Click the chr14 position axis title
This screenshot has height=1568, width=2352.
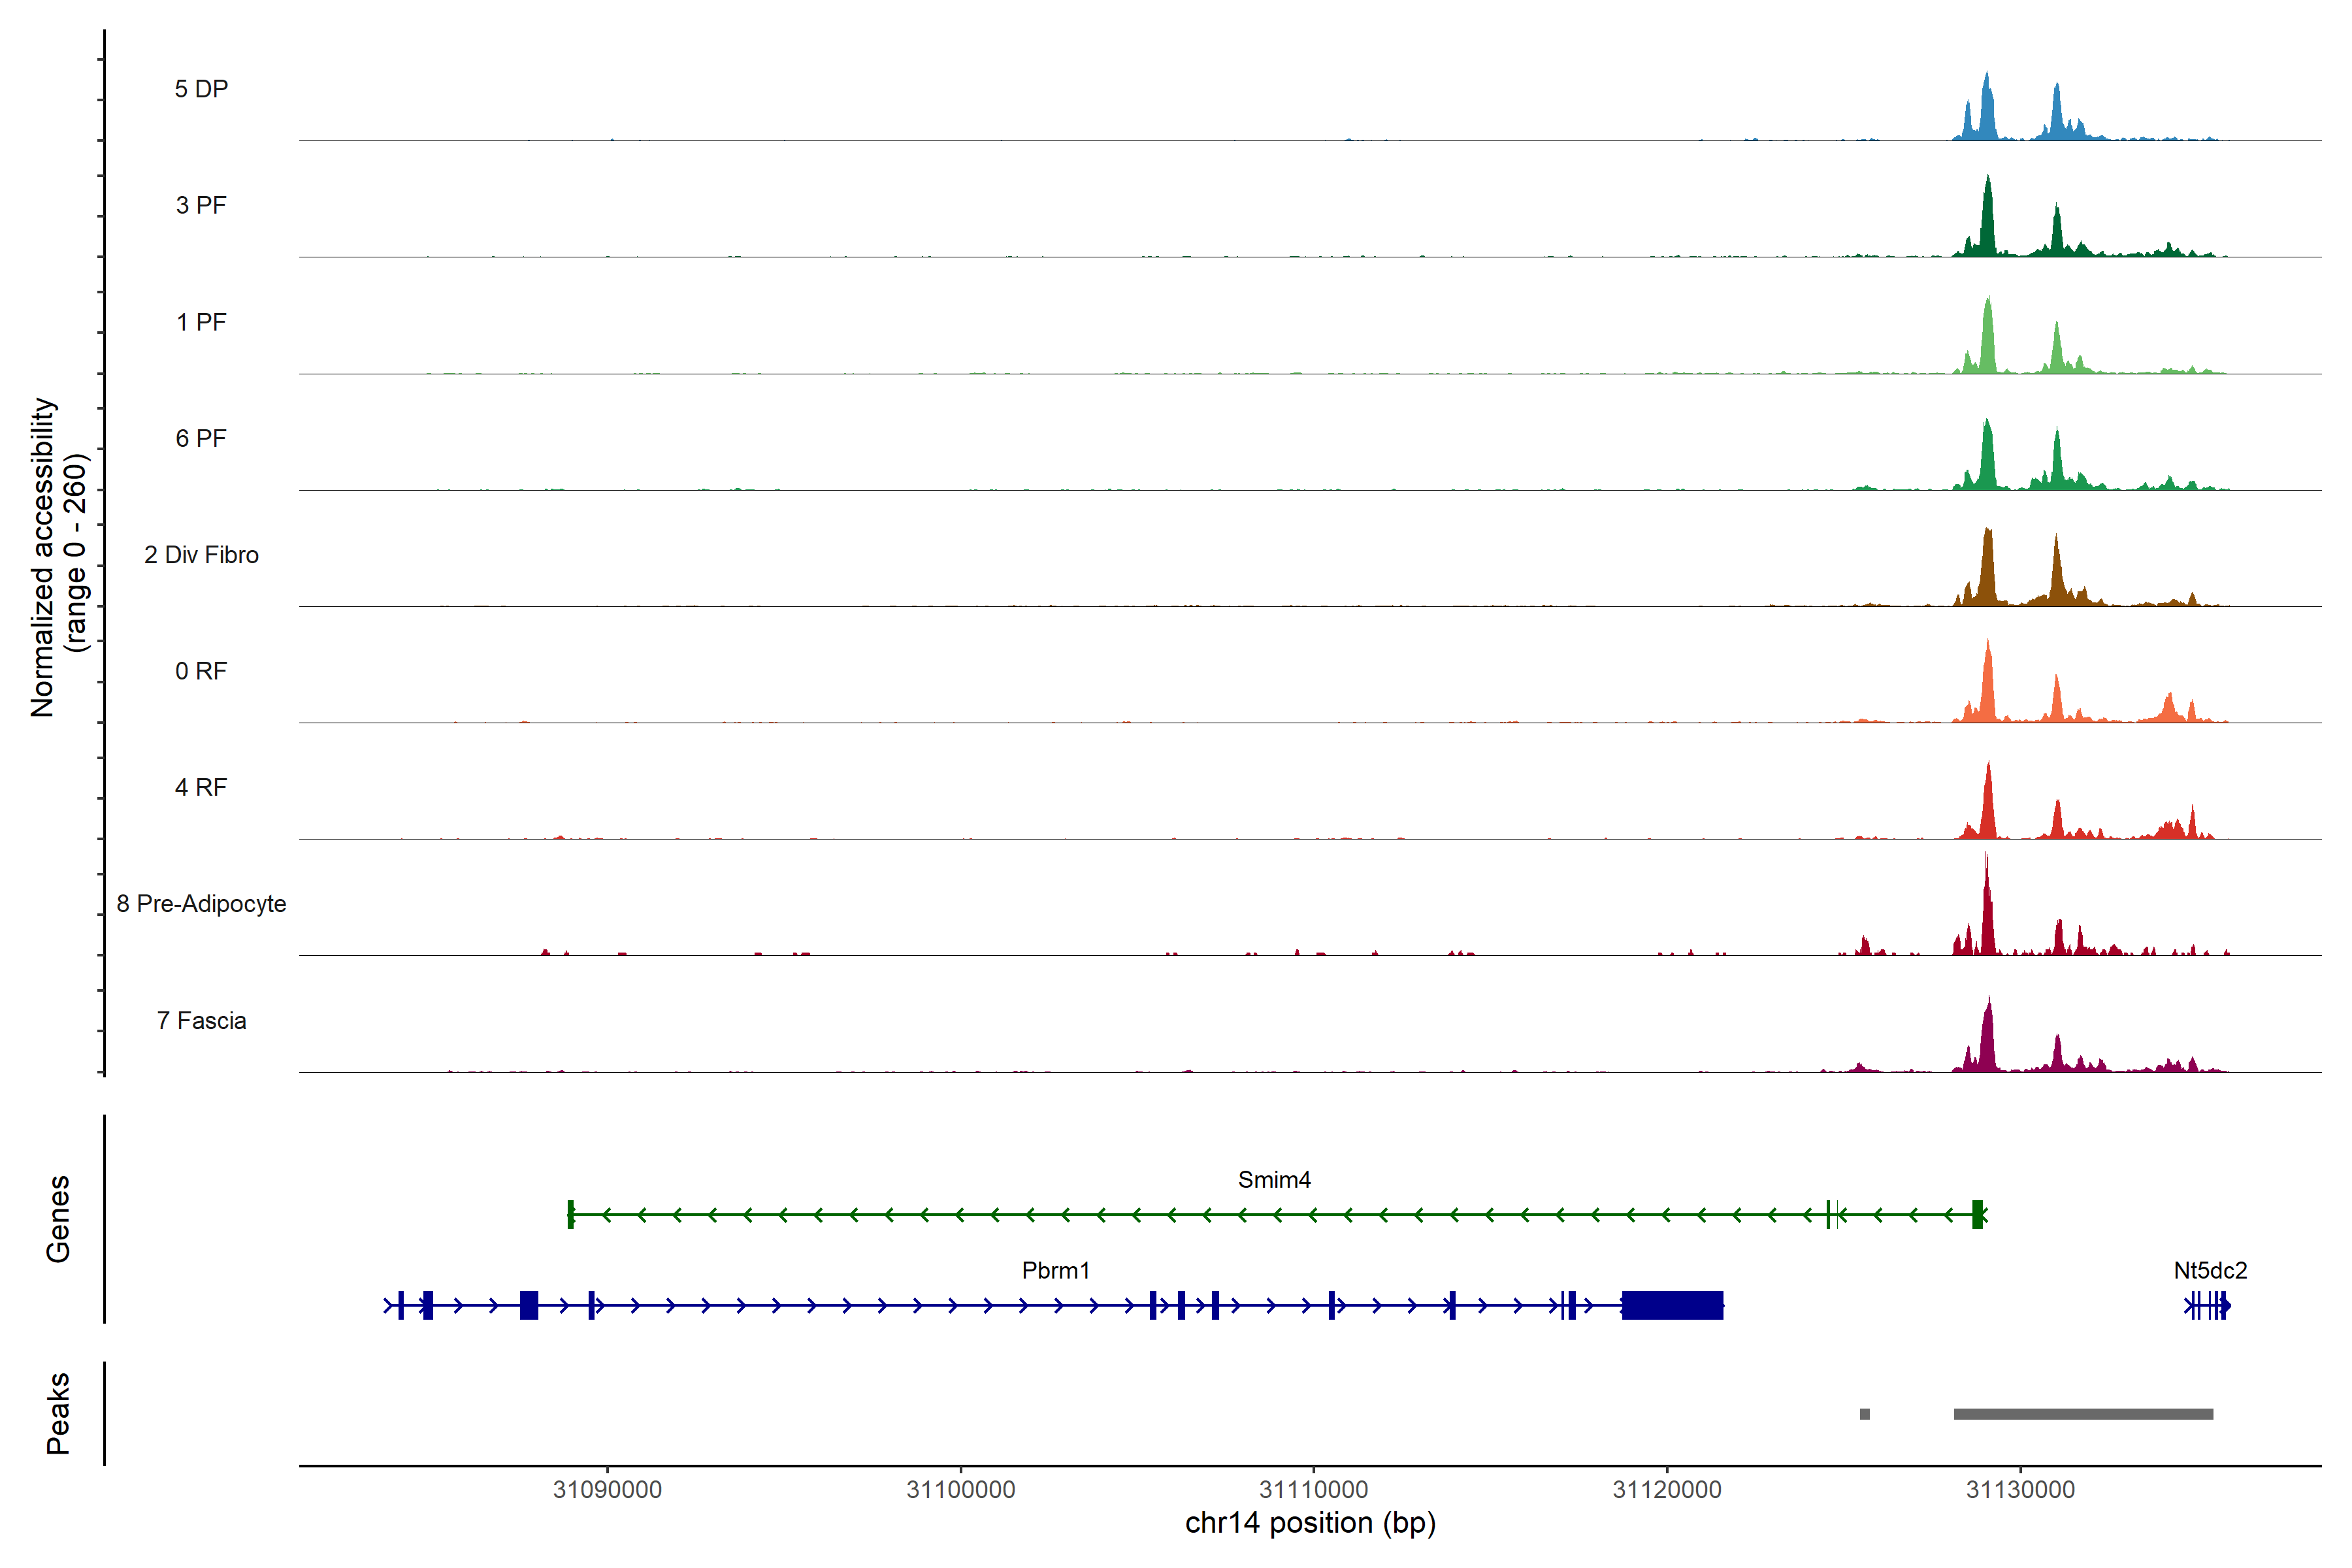(1310, 1523)
